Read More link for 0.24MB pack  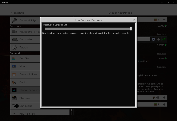[x=161, y=67]
